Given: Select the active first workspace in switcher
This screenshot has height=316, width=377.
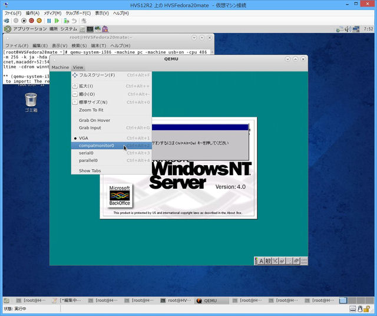Looking at the screenshot, I should (343, 300).
